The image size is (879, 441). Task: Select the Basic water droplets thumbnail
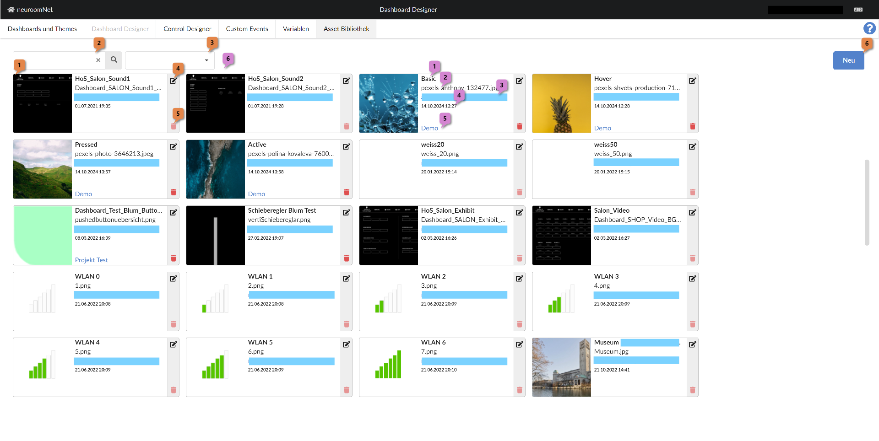click(389, 103)
